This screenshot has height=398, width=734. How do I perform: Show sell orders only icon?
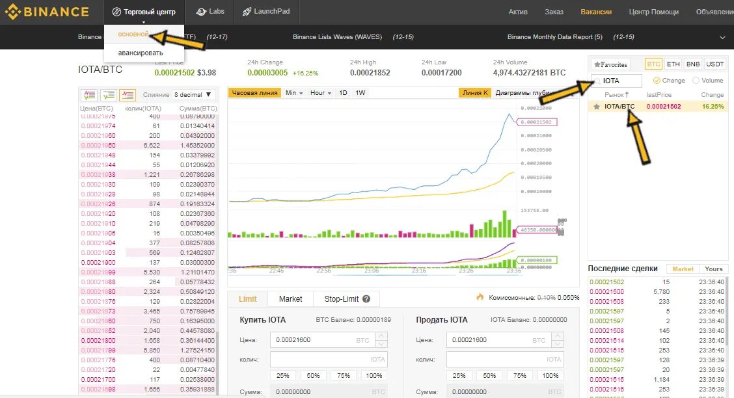tap(128, 95)
